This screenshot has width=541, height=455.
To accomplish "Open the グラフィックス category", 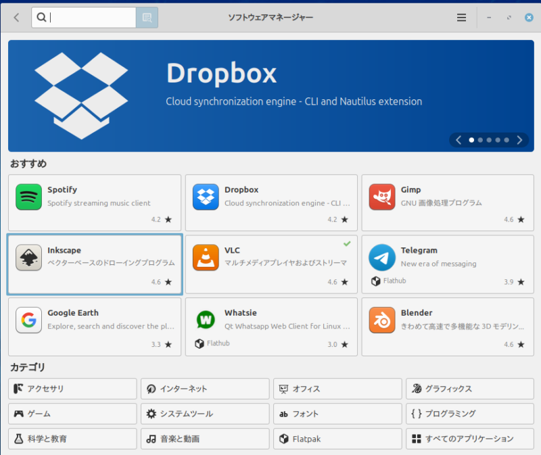I will point(469,389).
